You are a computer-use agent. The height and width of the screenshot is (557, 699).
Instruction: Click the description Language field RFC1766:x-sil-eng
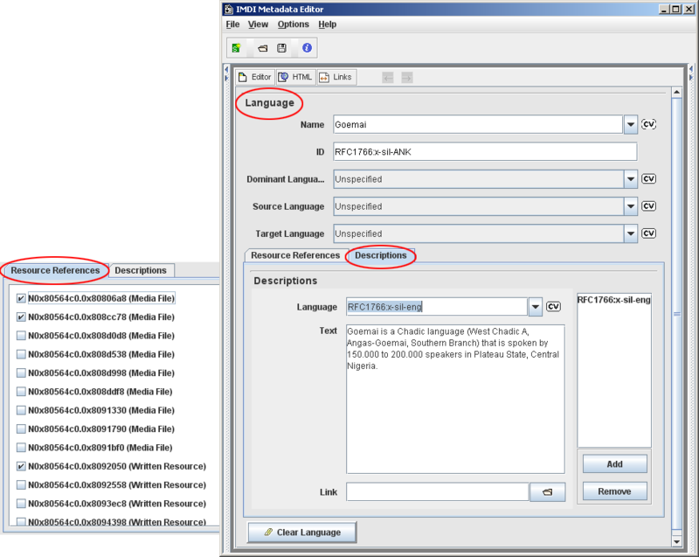click(x=437, y=307)
